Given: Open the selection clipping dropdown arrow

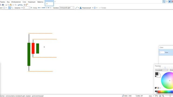Looking at the screenshot, I should point(97,8).
